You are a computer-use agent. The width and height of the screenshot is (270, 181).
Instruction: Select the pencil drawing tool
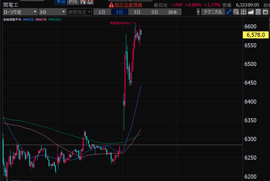(229, 12)
